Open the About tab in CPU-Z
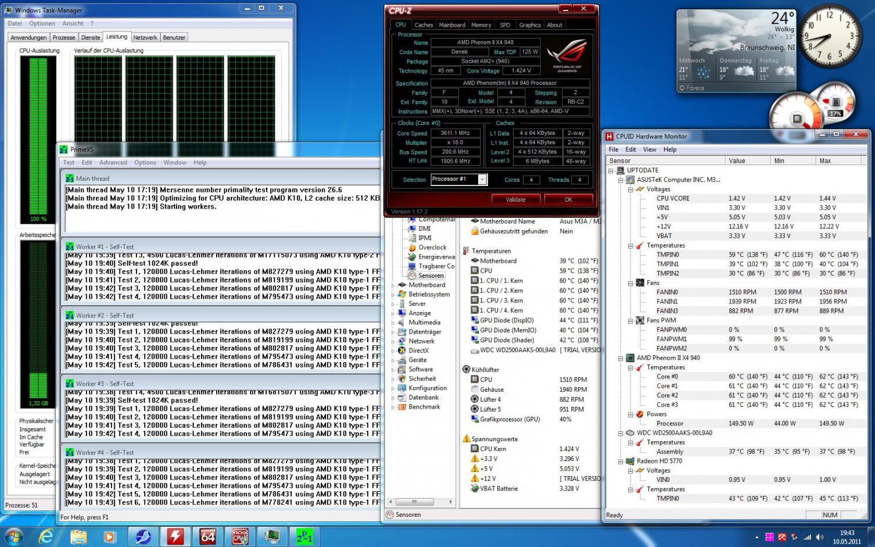Image resolution: width=875 pixels, height=547 pixels. (555, 25)
